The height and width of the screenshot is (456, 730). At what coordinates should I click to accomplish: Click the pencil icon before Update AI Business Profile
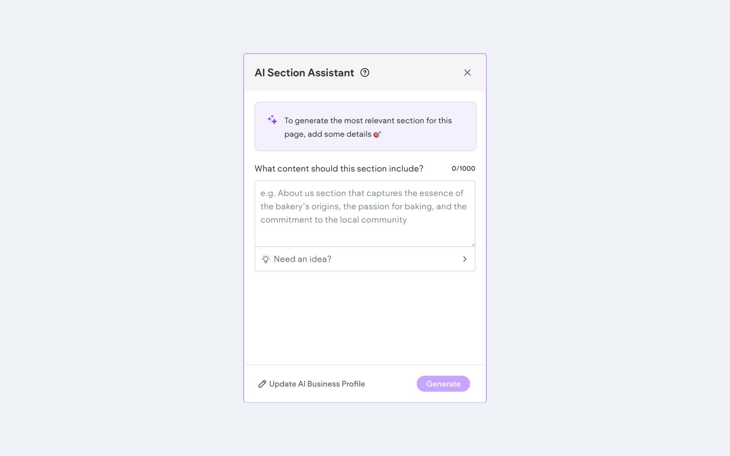pos(261,384)
